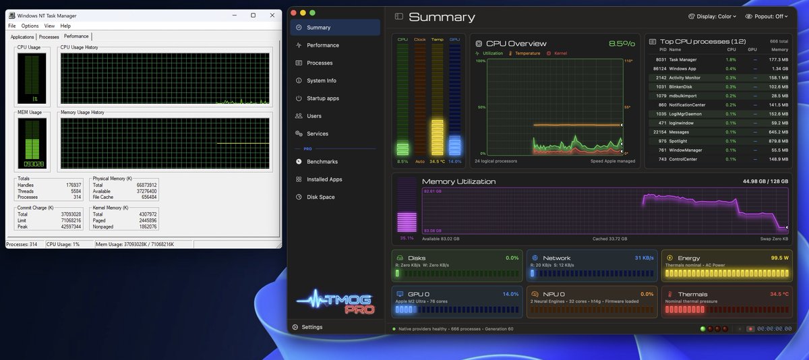Select mdbulkimport process row
Viewport: 809px width, 360px height.
[718, 96]
